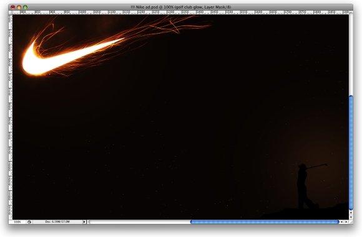Click the ruler origin box at top-left
The height and width of the screenshot is (237, 362).
11,12
